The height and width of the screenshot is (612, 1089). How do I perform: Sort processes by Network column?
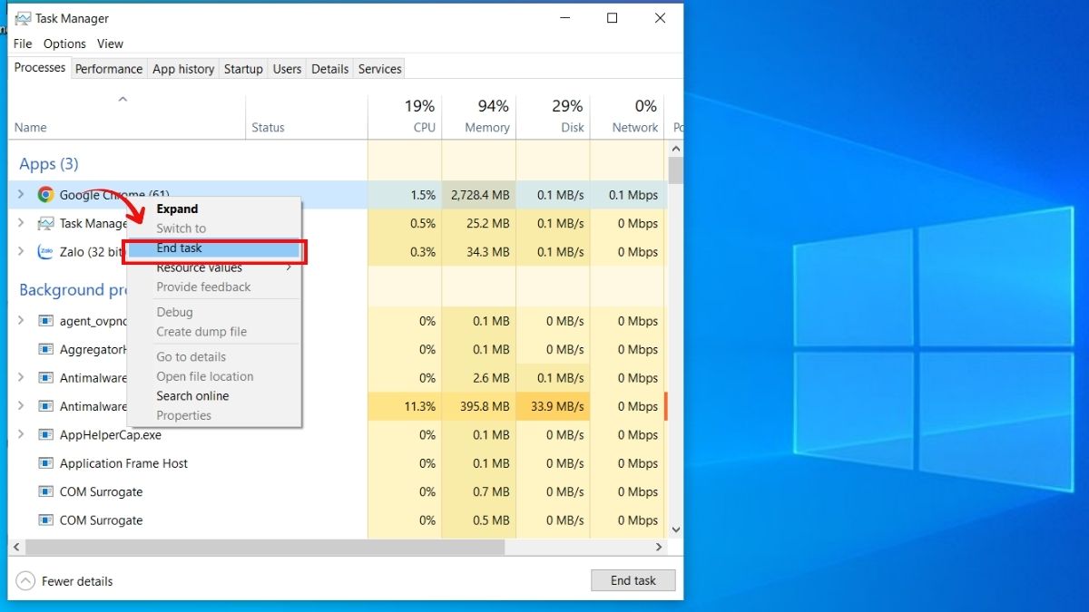tap(627, 116)
